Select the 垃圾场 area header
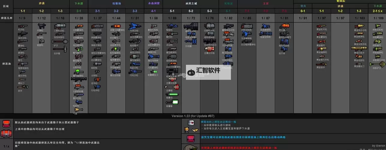This screenshot has height=150, width=386. [x=116, y=4]
